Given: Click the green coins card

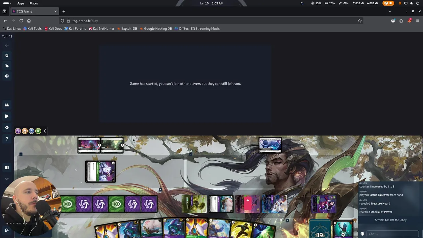Looking at the screenshot, I should click(x=194, y=204).
